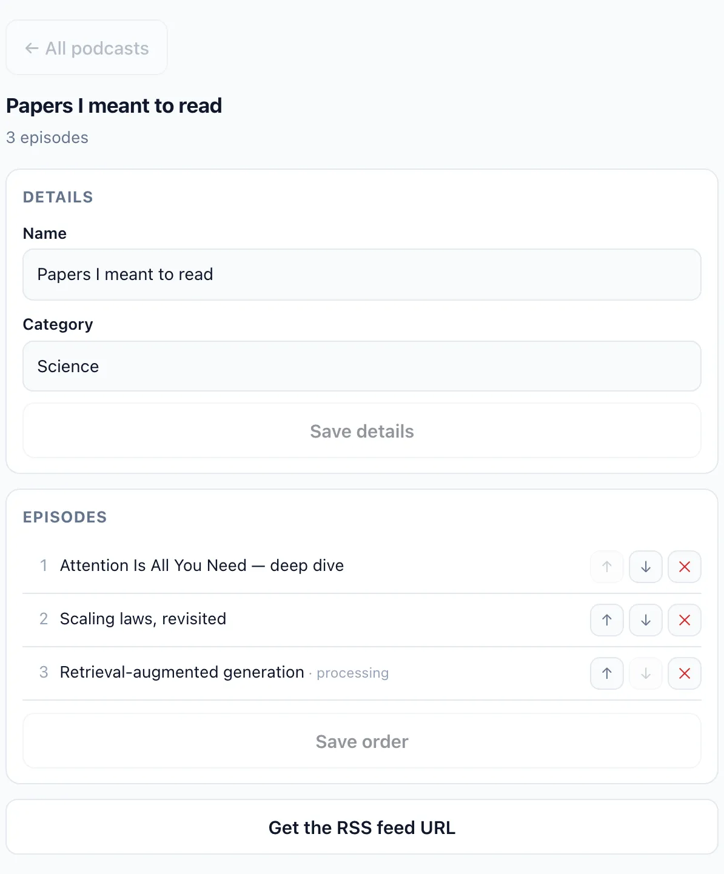Move 'Scaling laws, revisited' episode down
This screenshot has height=874, width=724.
click(x=646, y=620)
